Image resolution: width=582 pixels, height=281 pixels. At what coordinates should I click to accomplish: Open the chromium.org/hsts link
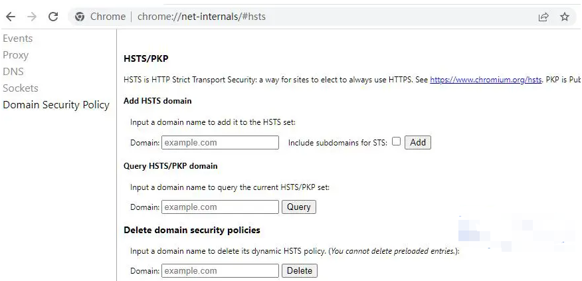pos(486,80)
